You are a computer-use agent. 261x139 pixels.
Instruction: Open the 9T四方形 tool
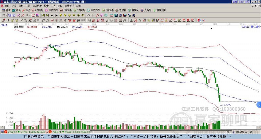coord(94,10)
